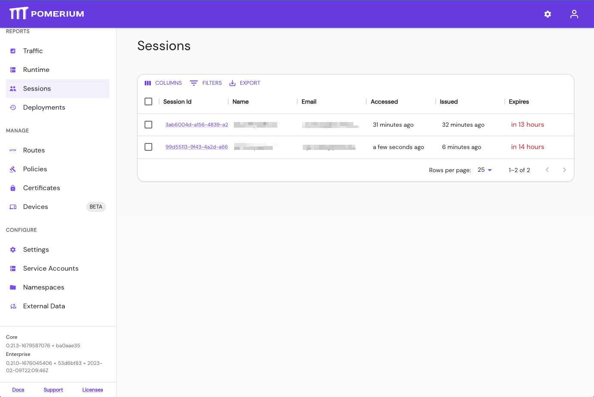Open Settings in Configure section
This screenshot has width=594, height=397.
click(x=57, y=250)
